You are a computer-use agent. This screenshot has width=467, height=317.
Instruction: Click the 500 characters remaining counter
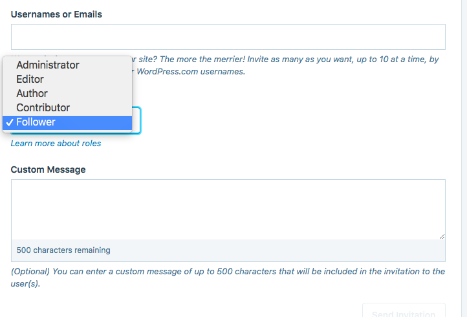pyautogui.click(x=63, y=250)
